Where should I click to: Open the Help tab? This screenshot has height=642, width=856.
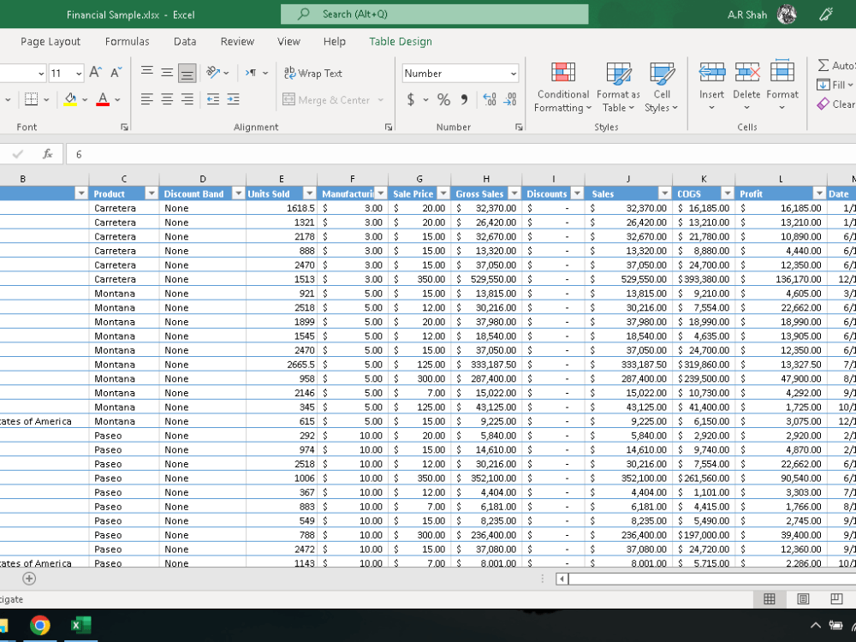(334, 41)
